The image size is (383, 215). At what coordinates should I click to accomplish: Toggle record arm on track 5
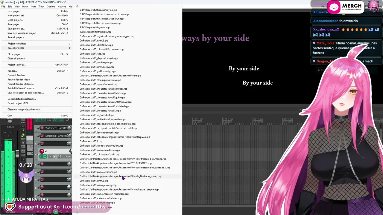[42, 164]
